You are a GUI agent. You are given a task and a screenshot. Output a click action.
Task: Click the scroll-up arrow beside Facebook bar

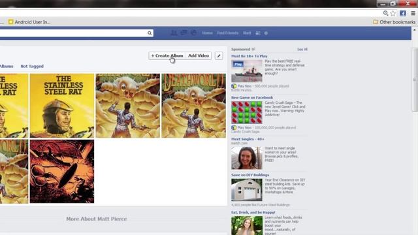(x=415, y=30)
